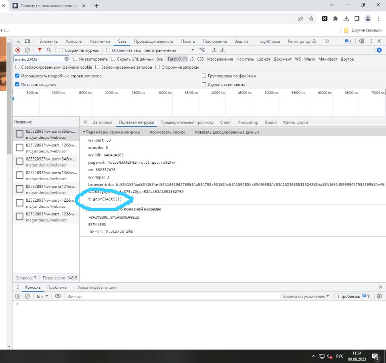Image resolution: width=386 pixels, height=363 pixels.
Task: Bookmark this page star icon
Action: point(311,19)
